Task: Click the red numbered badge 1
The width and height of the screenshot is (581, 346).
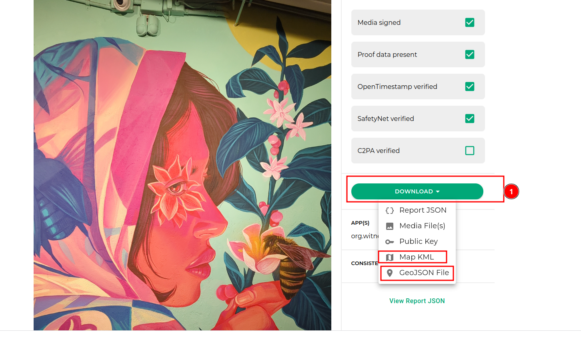Action: [511, 192]
